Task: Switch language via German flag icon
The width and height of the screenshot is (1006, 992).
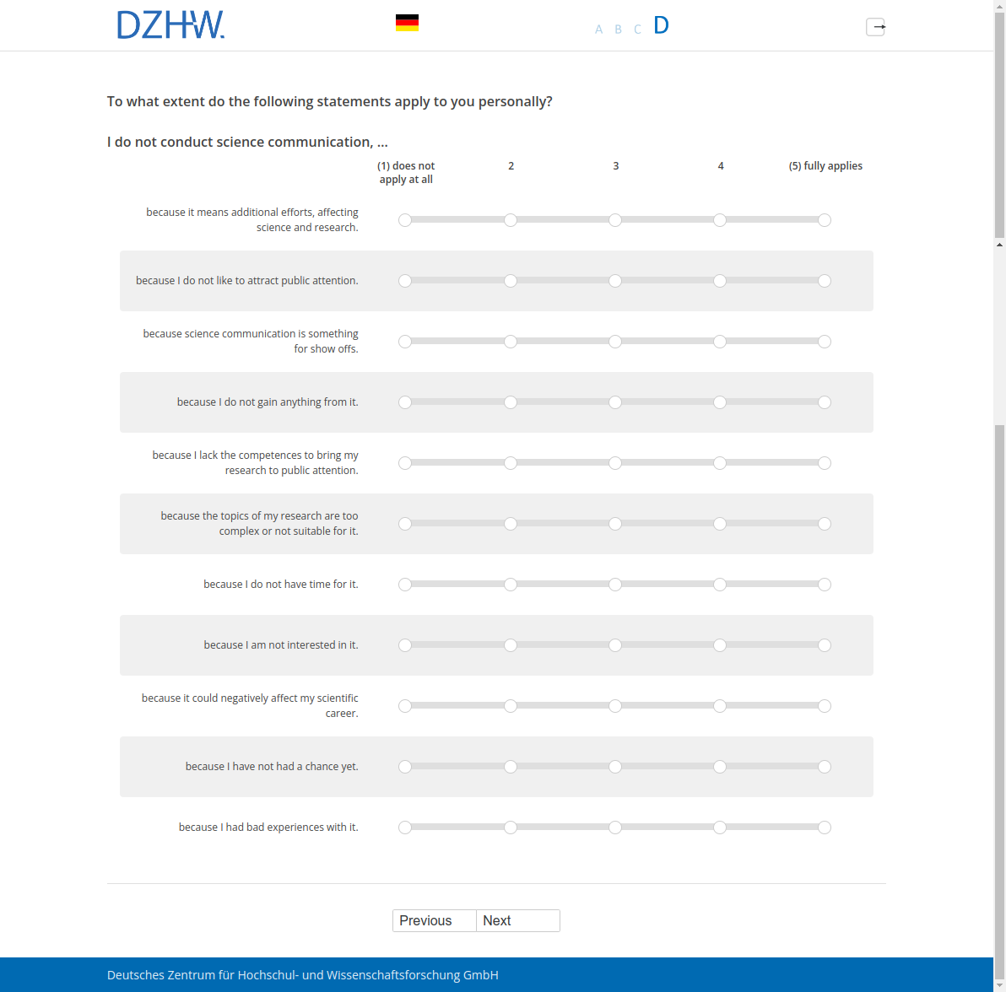Action: click(407, 24)
